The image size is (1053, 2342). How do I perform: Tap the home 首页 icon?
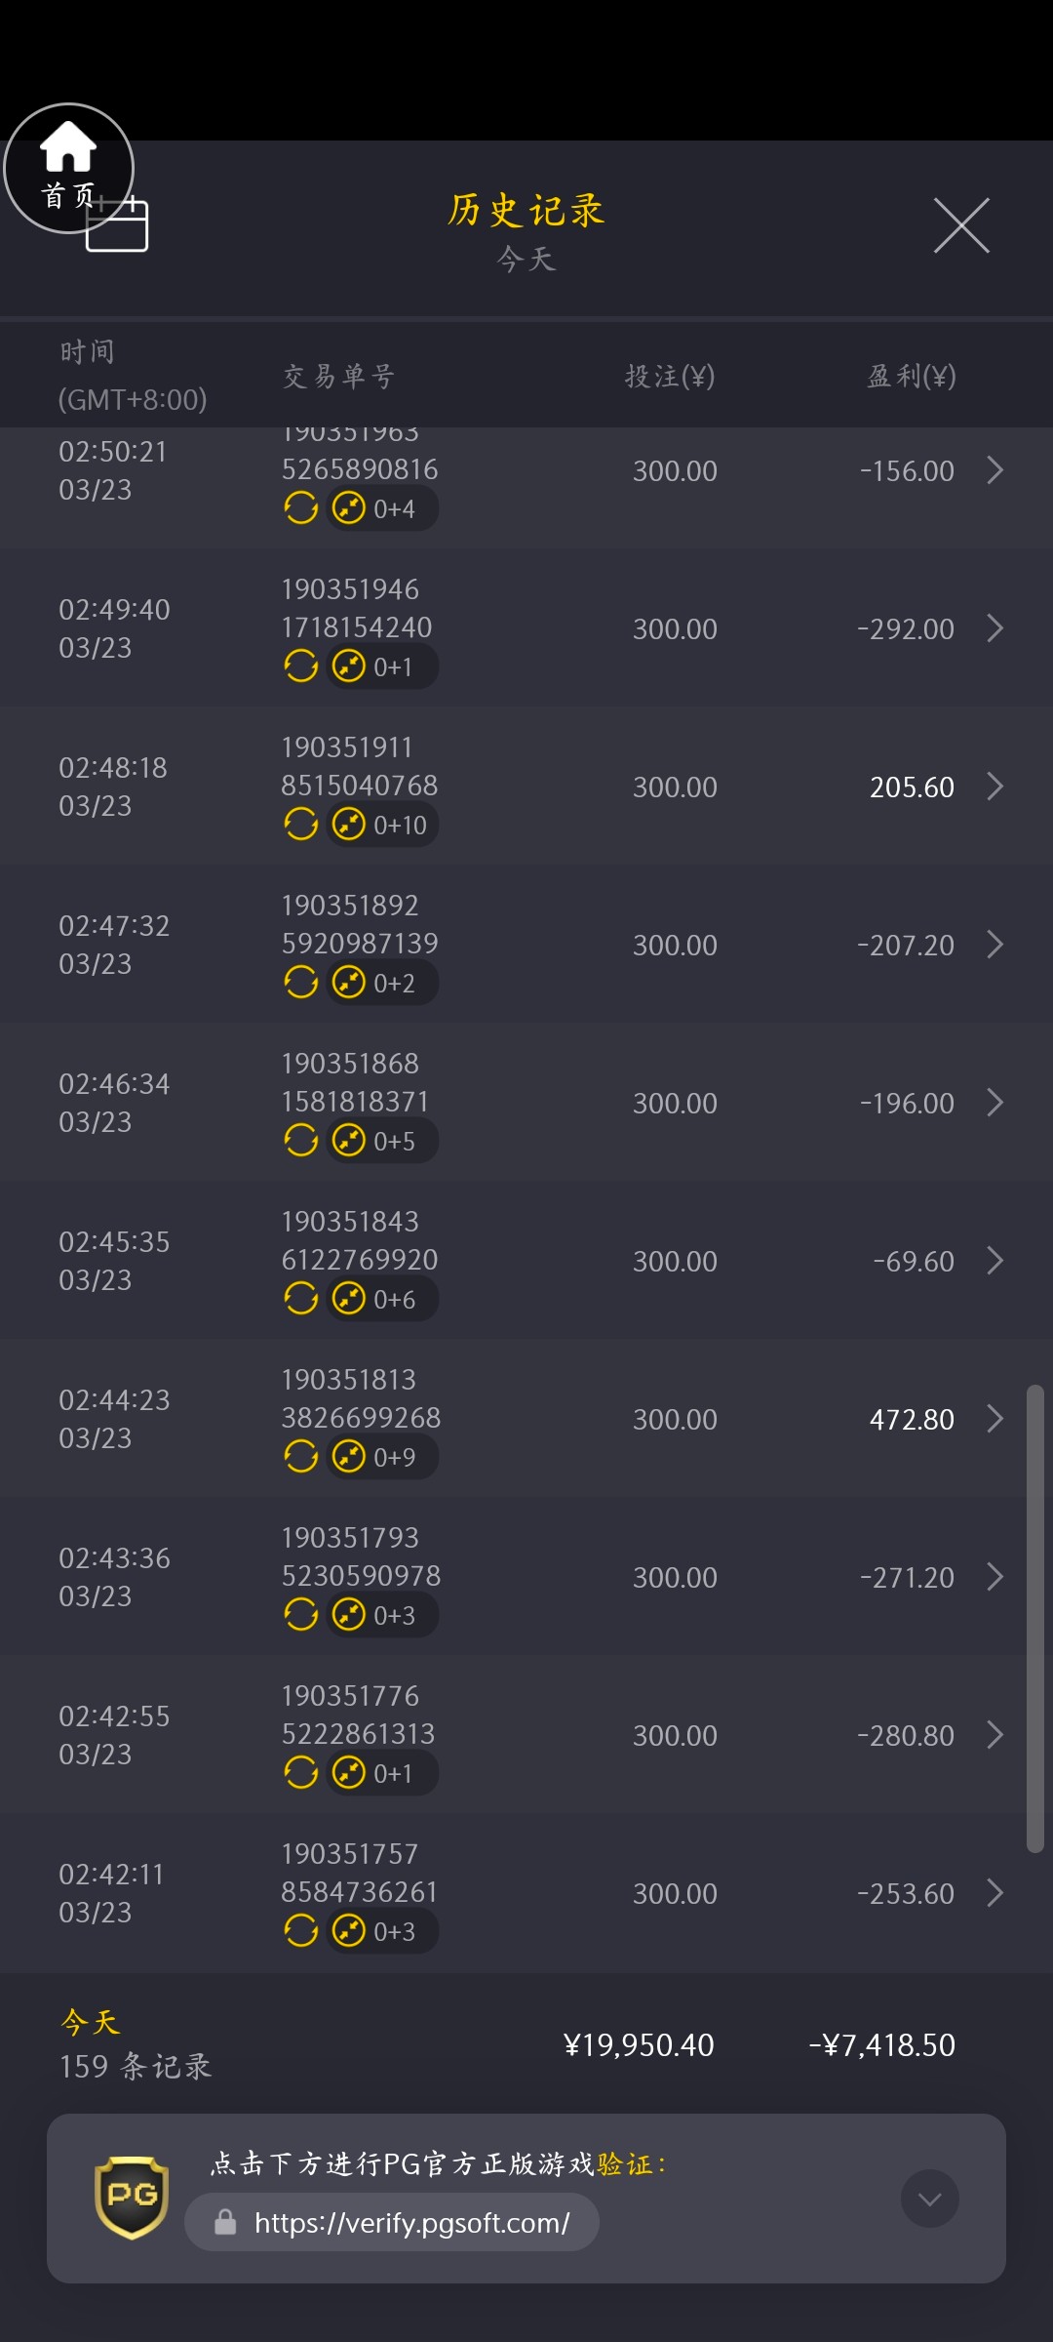click(68, 167)
